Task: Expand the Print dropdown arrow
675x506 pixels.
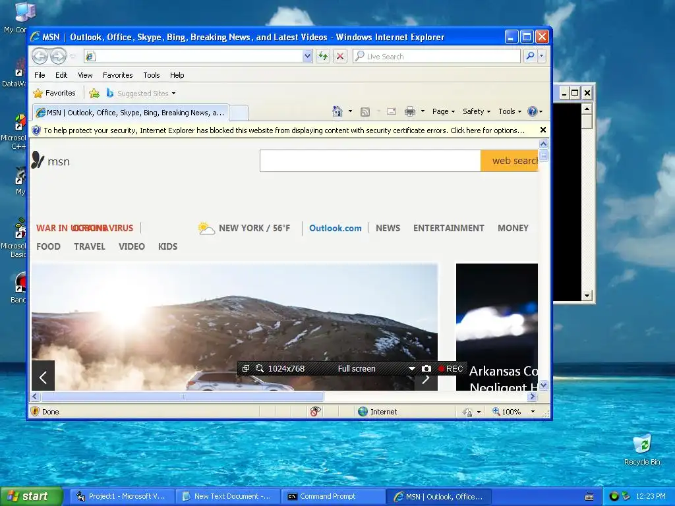Action: pyautogui.click(x=423, y=111)
